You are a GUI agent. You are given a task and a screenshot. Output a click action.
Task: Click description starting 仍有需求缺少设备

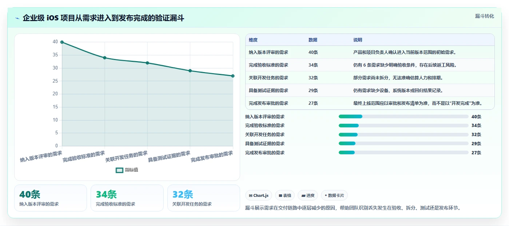point(398,91)
